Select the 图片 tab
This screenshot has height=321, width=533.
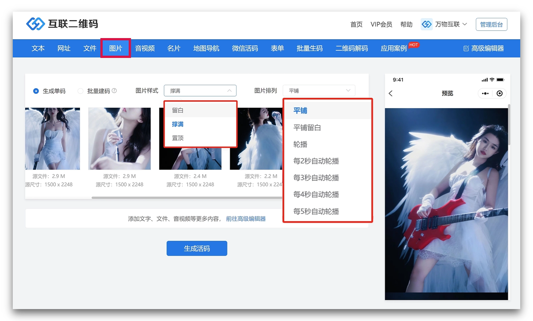[116, 48]
